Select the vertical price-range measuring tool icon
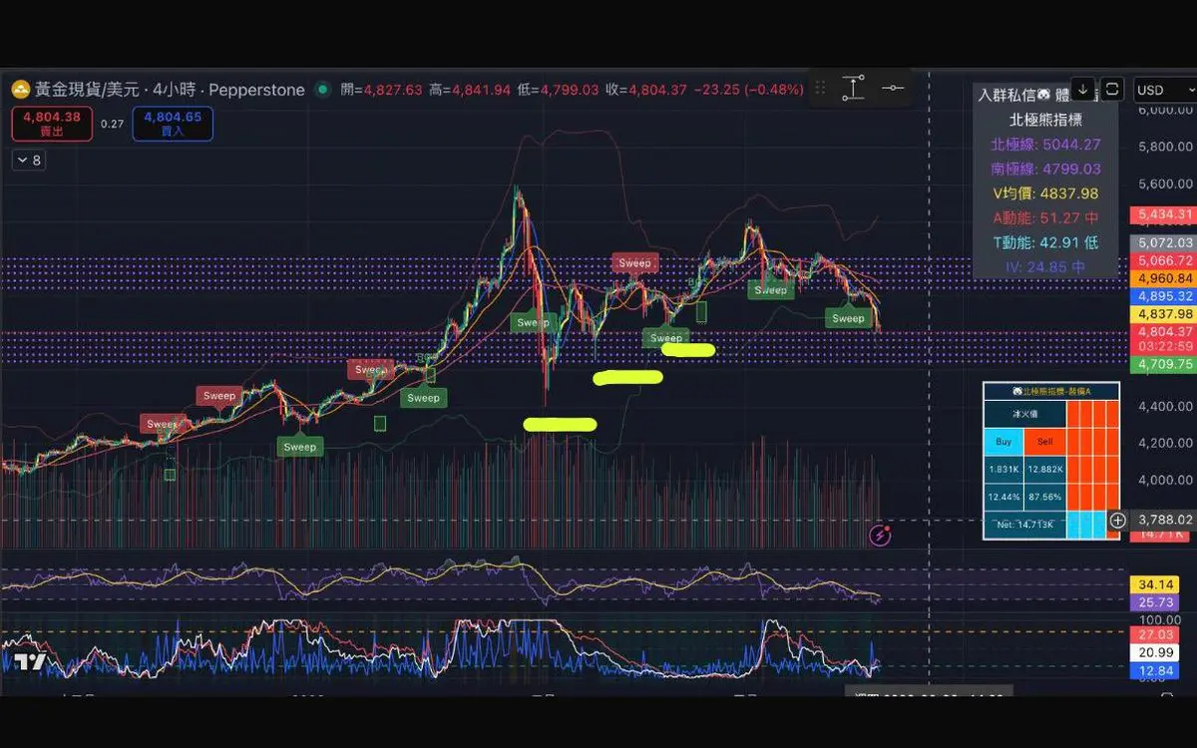The width and height of the screenshot is (1197, 748). [x=854, y=89]
